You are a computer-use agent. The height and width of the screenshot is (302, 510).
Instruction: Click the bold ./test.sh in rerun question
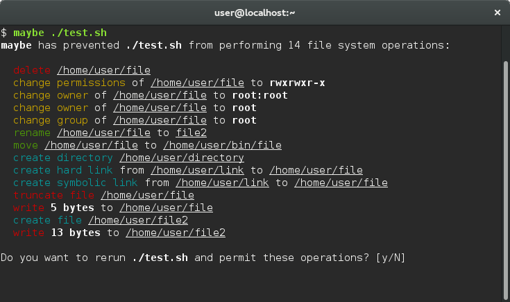coord(160,258)
